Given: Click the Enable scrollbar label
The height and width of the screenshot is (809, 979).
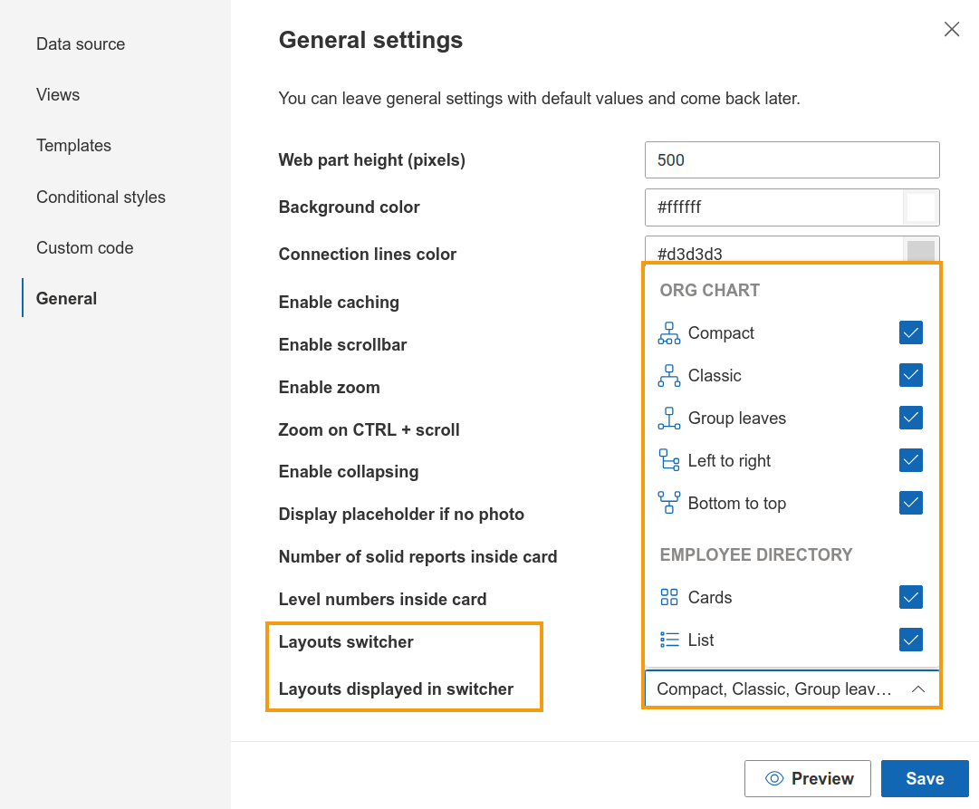Looking at the screenshot, I should point(342,345).
